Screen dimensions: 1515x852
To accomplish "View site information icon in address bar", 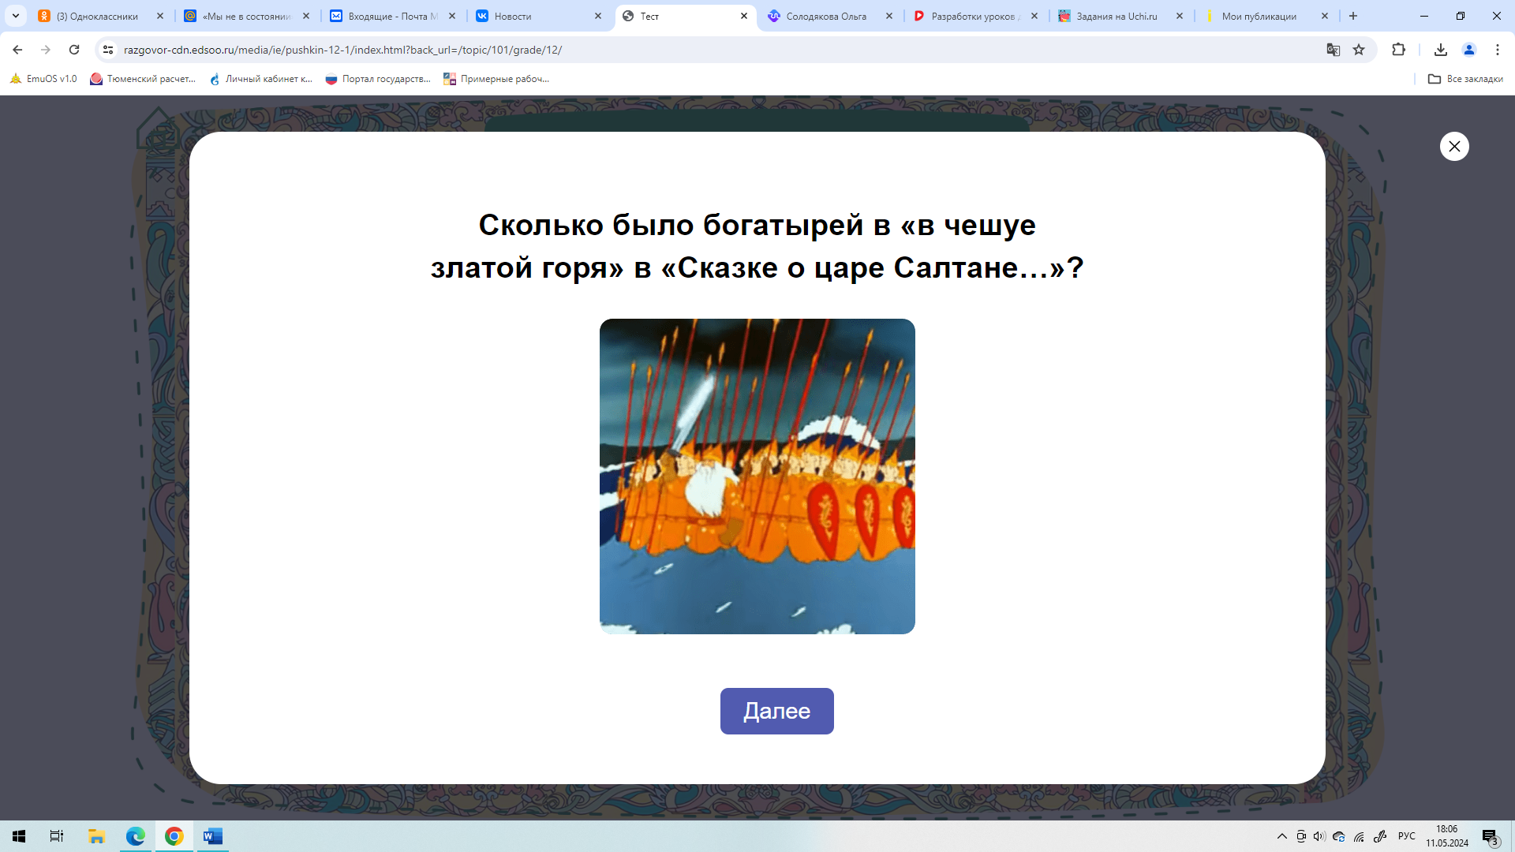I will pyautogui.click(x=108, y=50).
